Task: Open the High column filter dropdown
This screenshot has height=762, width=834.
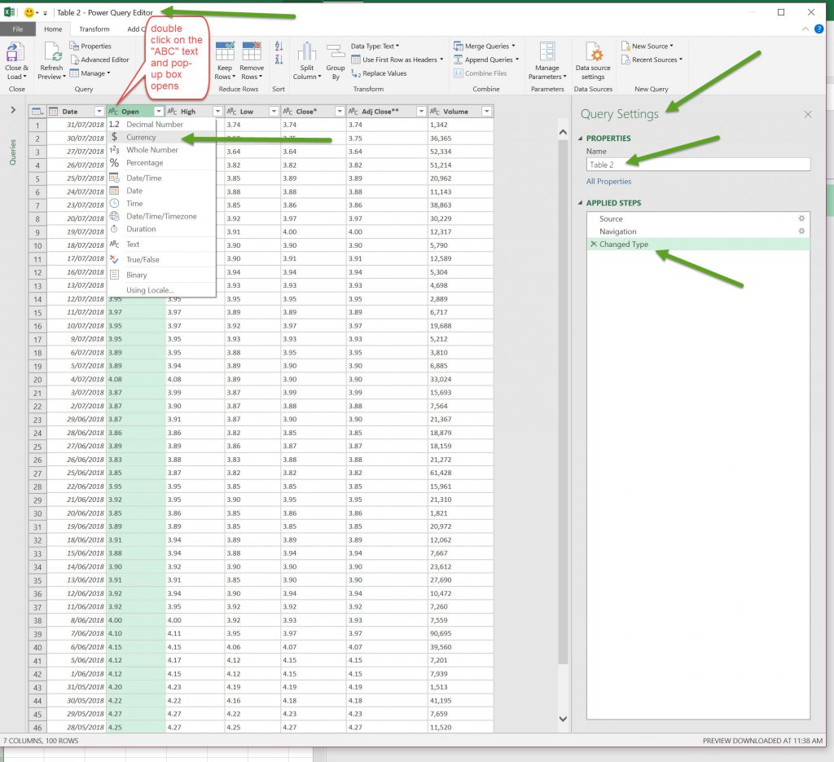Action: click(x=217, y=112)
